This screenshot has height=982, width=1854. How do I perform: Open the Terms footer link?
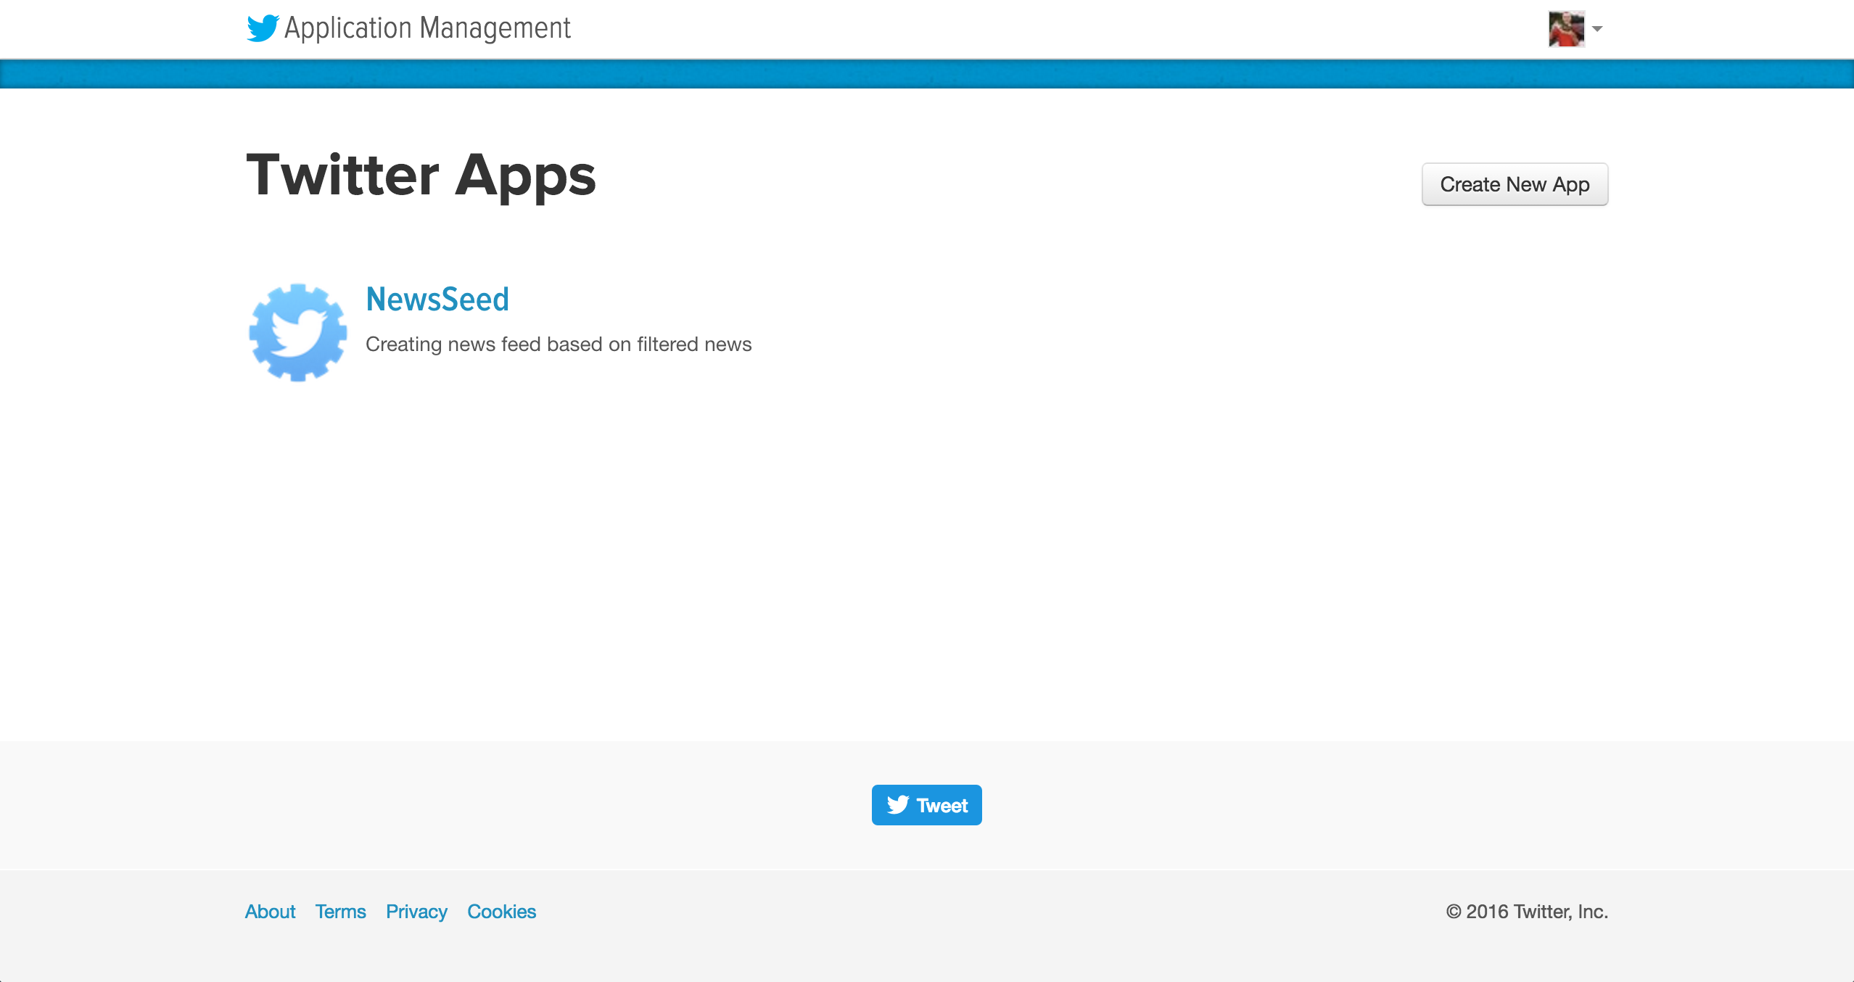(x=340, y=912)
